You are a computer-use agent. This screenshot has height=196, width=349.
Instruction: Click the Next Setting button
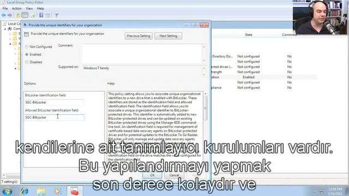click(169, 36)
